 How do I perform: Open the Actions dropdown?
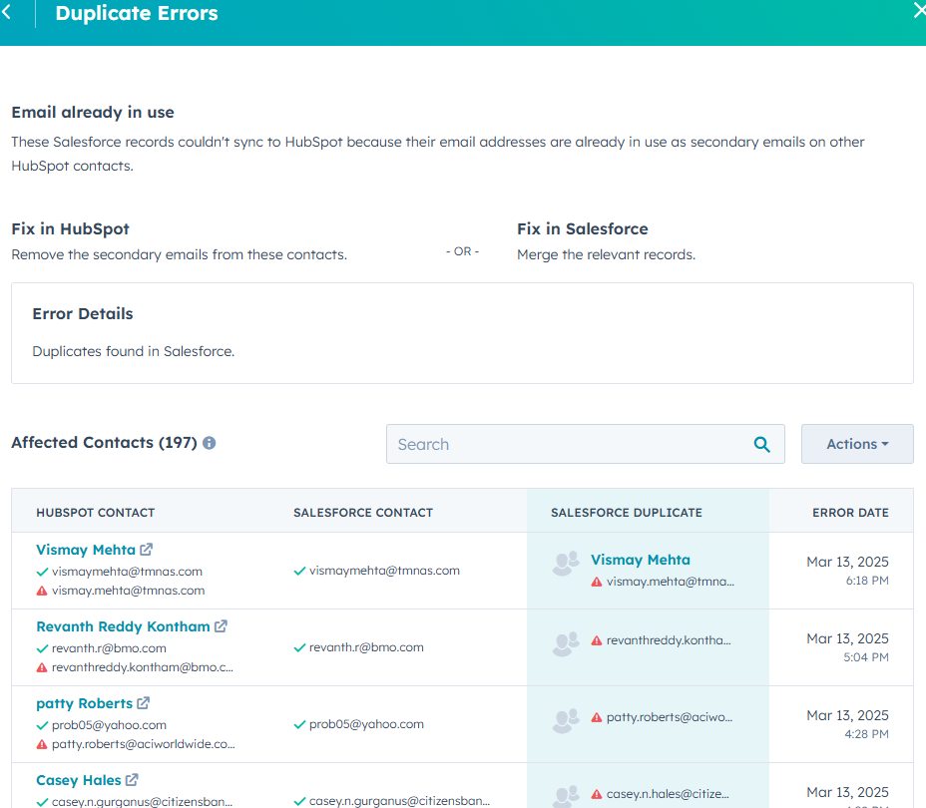coord(857,444)
